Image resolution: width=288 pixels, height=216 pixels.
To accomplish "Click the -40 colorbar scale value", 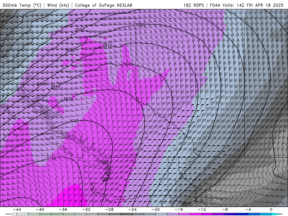I will click(40, 210).
